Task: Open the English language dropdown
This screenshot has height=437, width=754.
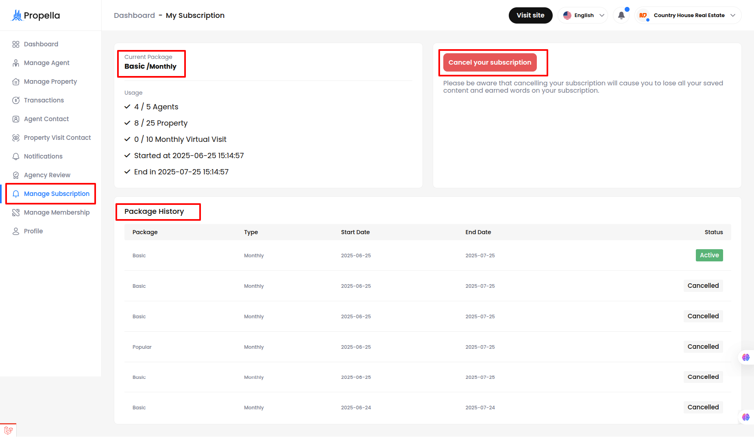Action: point(583,15)
